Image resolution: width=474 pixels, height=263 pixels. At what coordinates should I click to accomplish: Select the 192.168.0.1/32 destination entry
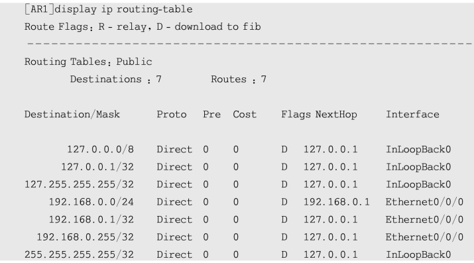pyautogui.click(x=91, y=219)
